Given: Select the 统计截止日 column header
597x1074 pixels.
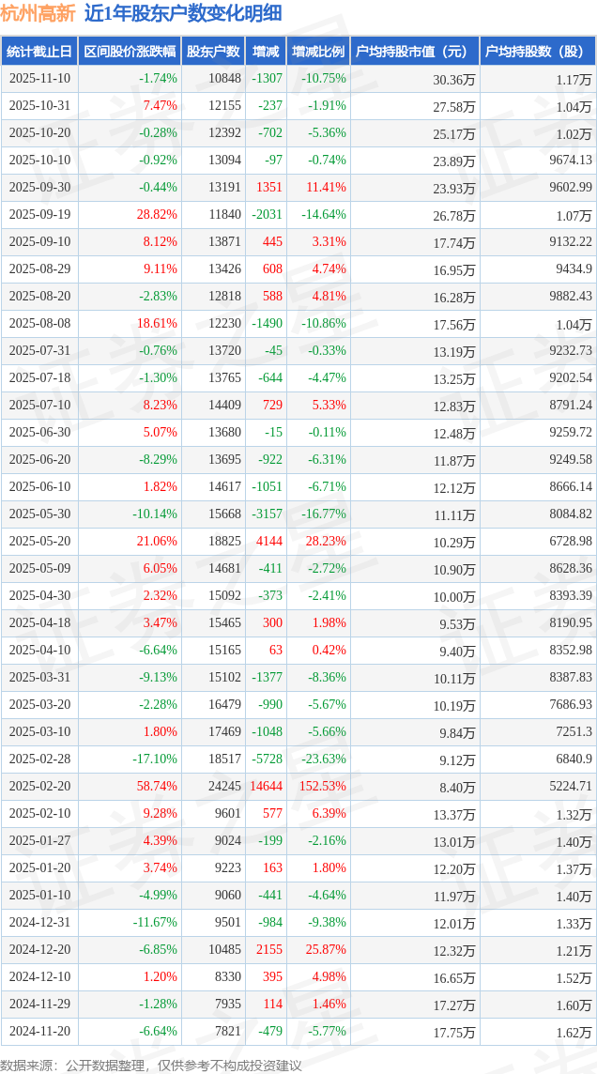Looking at the screenshot, I should [39, 52].
